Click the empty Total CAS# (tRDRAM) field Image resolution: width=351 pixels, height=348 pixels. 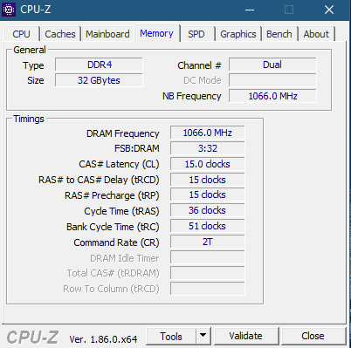point(208,273)
